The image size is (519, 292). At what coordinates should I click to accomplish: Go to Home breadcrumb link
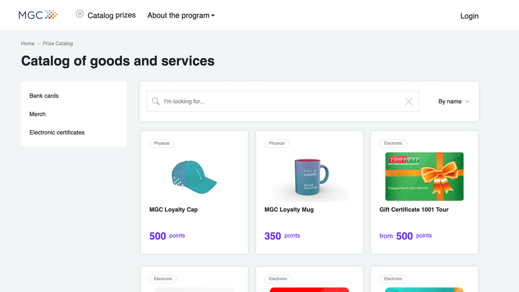pos(27,44)
